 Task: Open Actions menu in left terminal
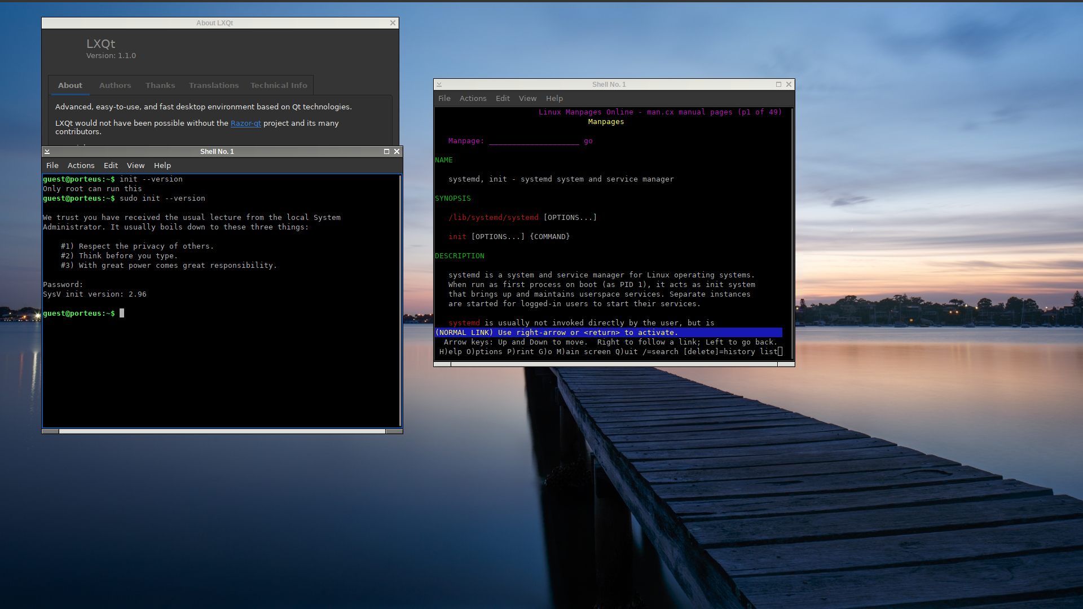point(81,165)
